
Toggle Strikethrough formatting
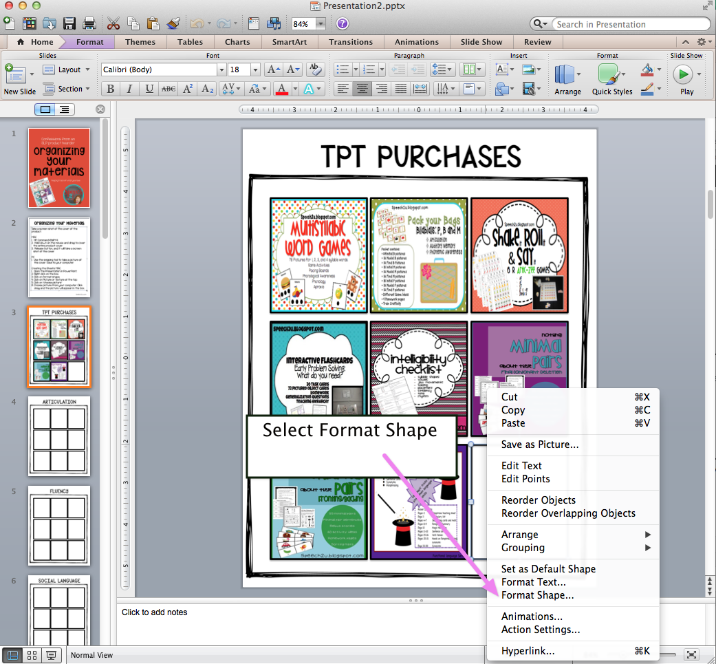pos(169,89)
